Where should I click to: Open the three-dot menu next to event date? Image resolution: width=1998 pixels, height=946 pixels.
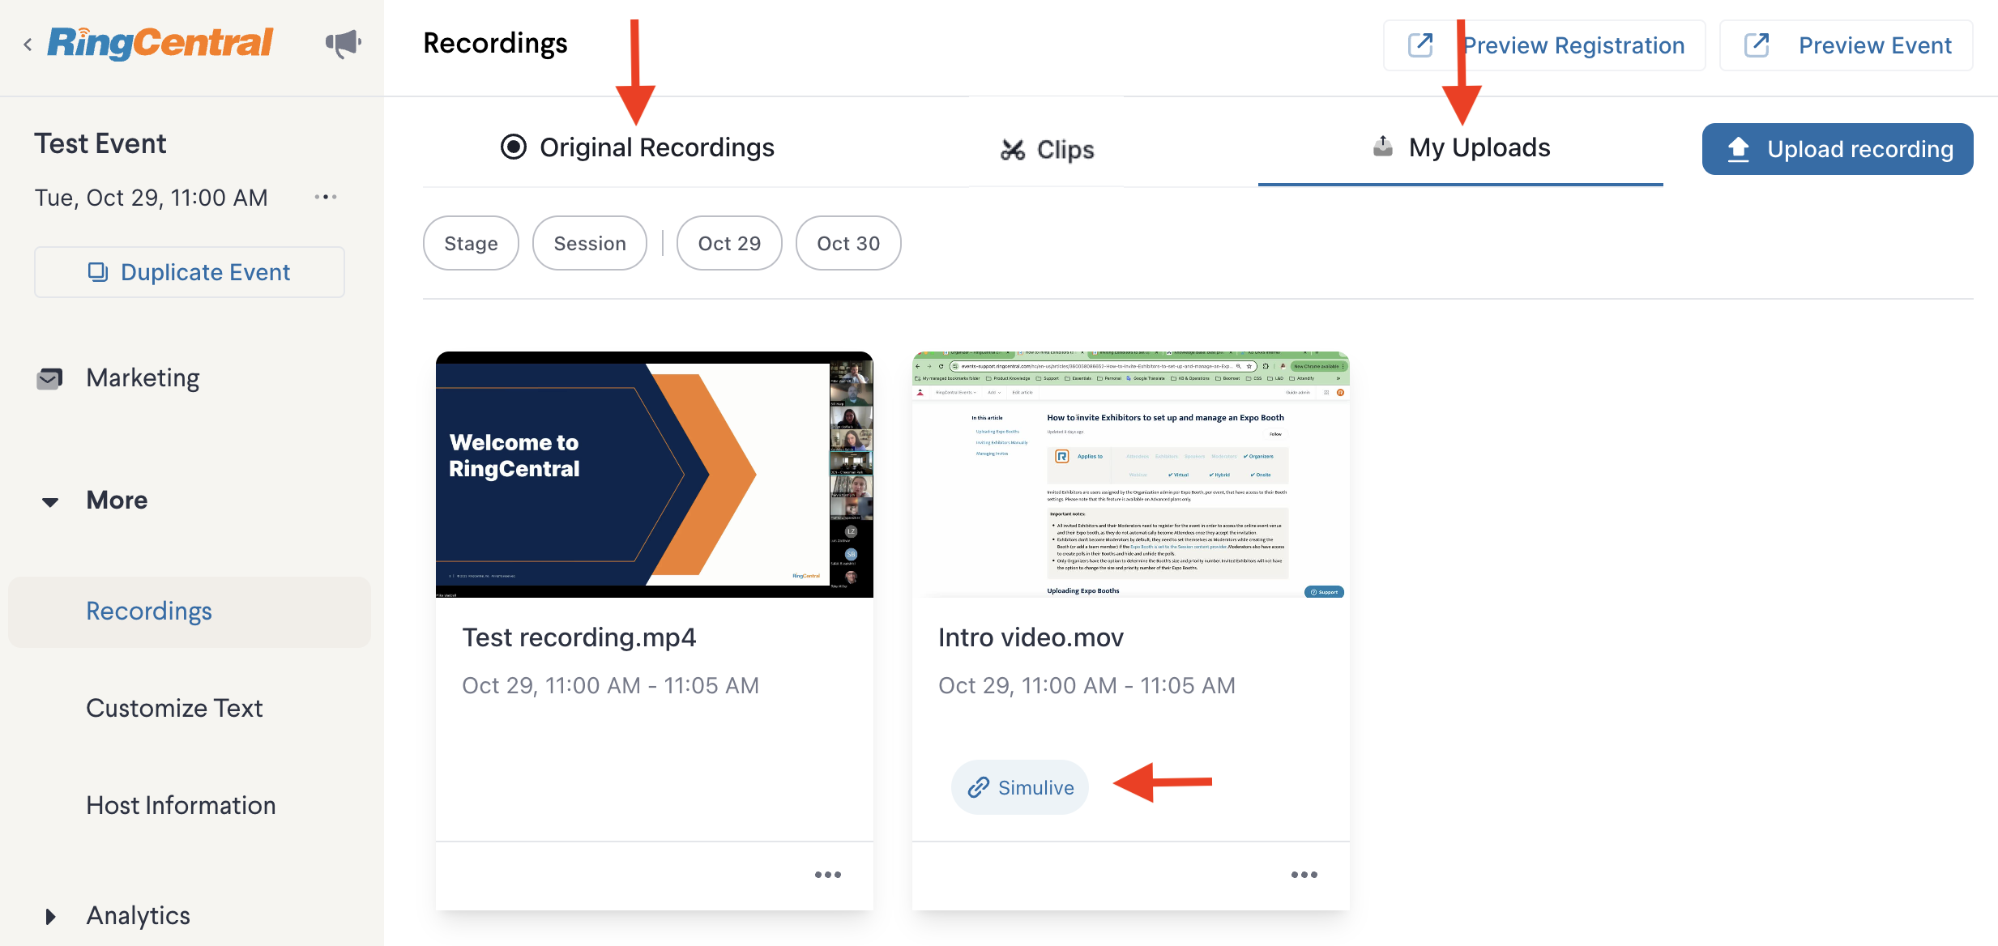tap(326, 197)
